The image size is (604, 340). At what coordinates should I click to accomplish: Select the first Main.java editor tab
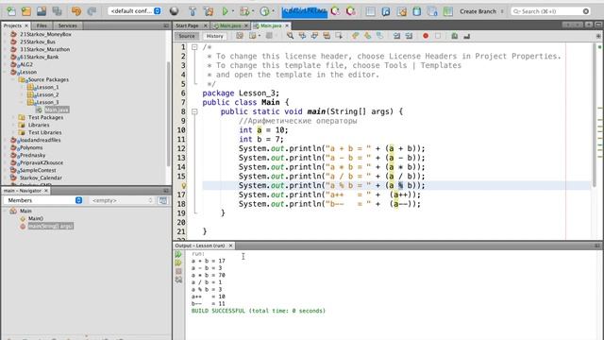(230, 25)
